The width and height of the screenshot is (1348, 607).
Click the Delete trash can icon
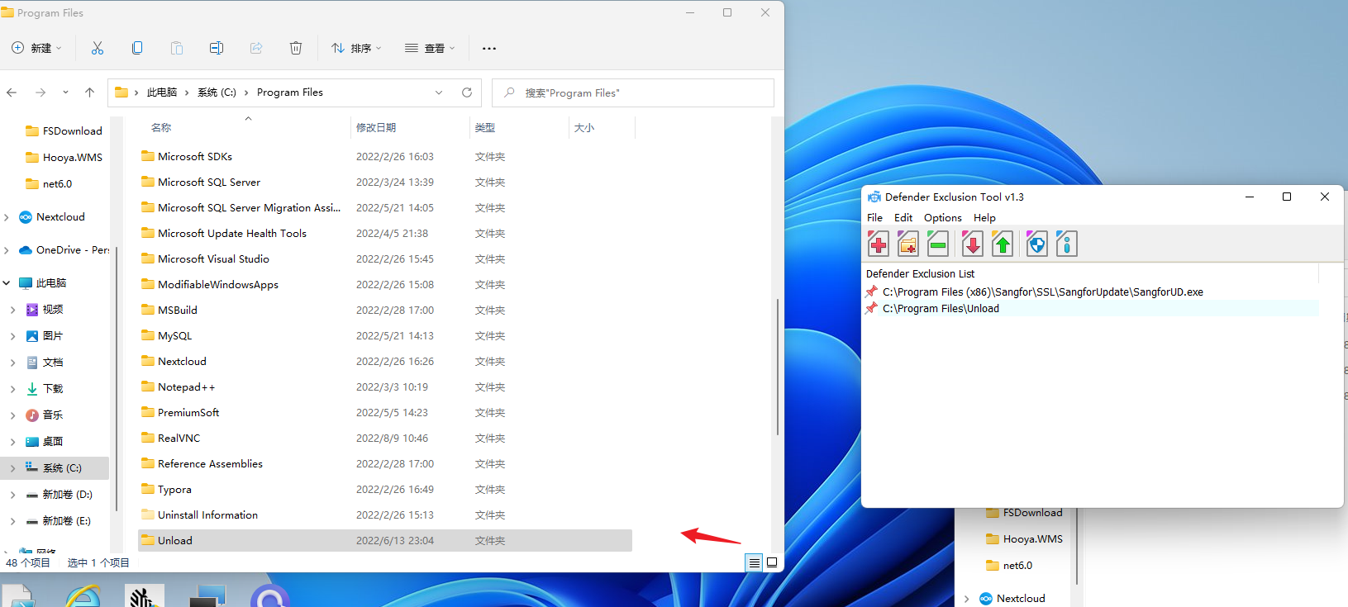pyautogui.click(x=296, y=48)
